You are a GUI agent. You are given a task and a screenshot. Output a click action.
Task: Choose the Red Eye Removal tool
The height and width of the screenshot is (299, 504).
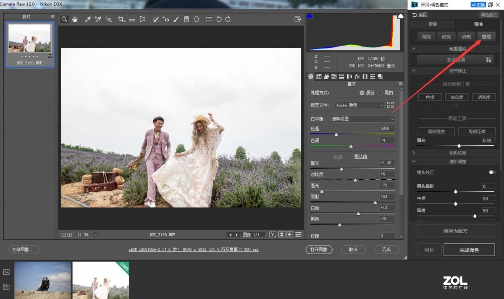coord(166,19)
